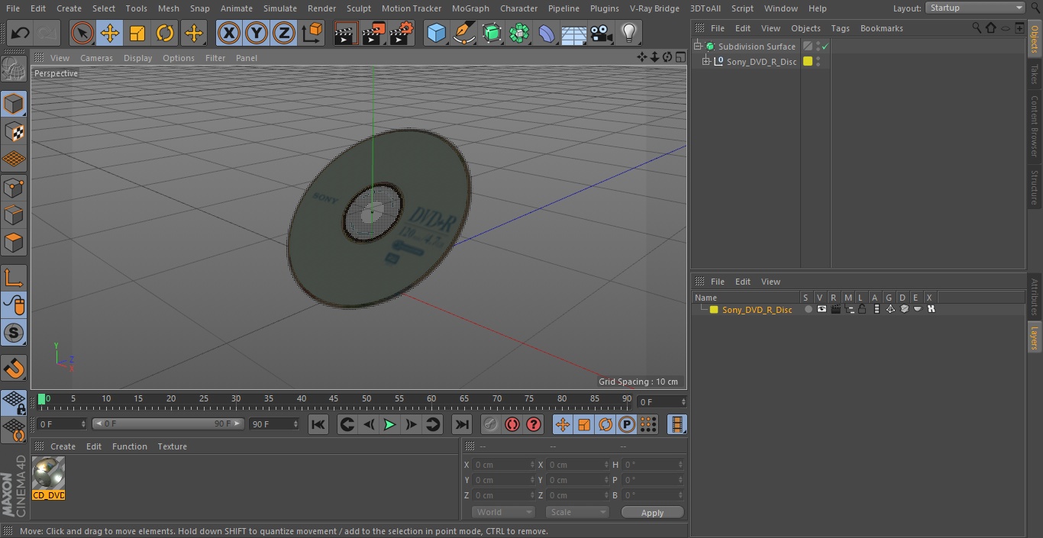Add a Floor environment object
Screen dimensions: 1043x538
click(x=574, y=33)
